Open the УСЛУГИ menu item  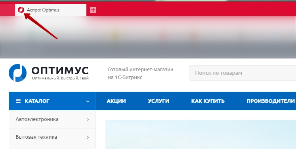[159, 101]
